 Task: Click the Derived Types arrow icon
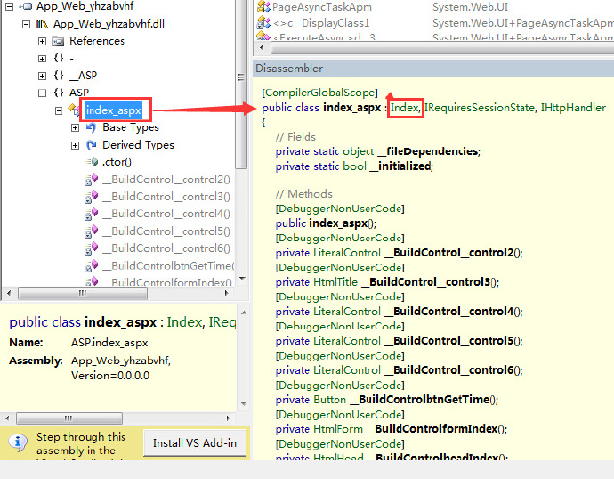coord(92,145)
